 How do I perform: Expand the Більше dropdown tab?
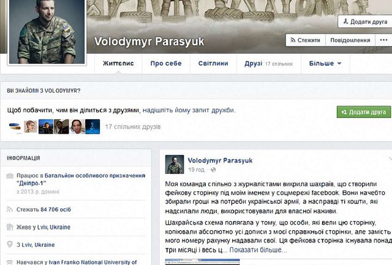[325, 64]
